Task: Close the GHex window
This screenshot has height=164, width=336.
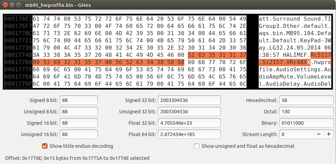Action: [5, 5]
